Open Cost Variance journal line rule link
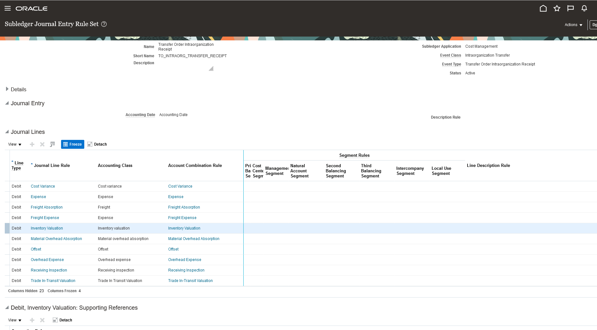Image resolution: width=597 pixels, height=330 pixels. [x=43, y=186]
